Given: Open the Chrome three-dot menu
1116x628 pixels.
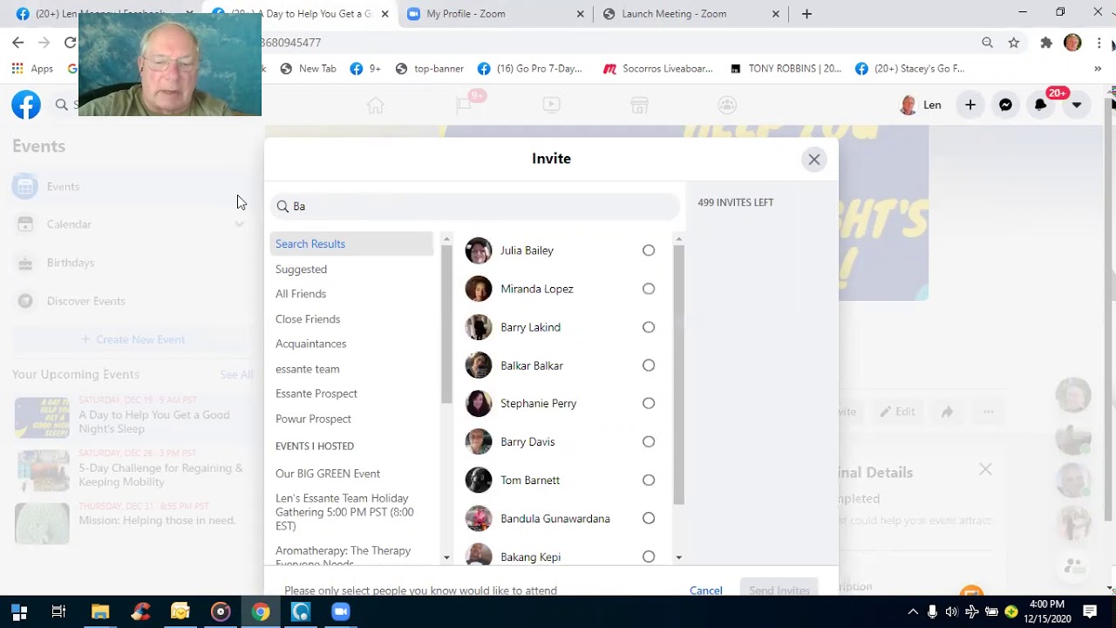Looking at the screenshot, I should [1099, 43].
